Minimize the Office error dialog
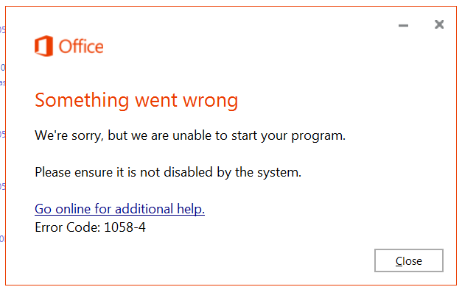The height and width of the screenshot is (298, 476). click(x=403, y=26)
